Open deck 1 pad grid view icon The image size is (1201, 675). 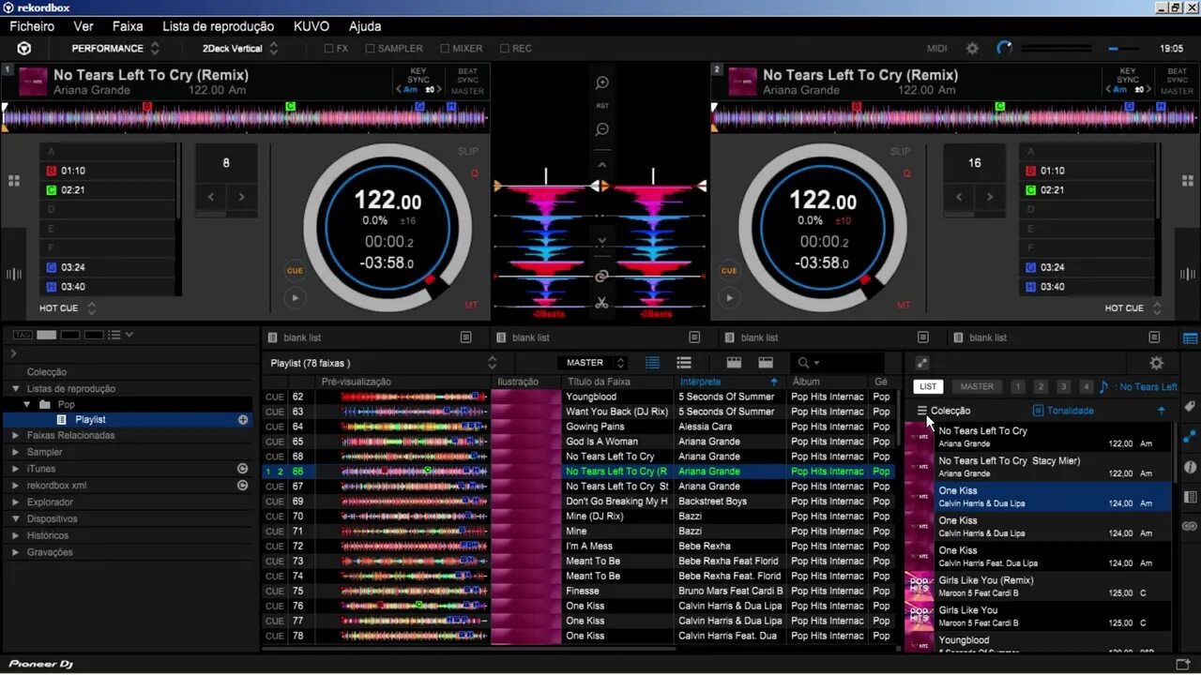14,181
